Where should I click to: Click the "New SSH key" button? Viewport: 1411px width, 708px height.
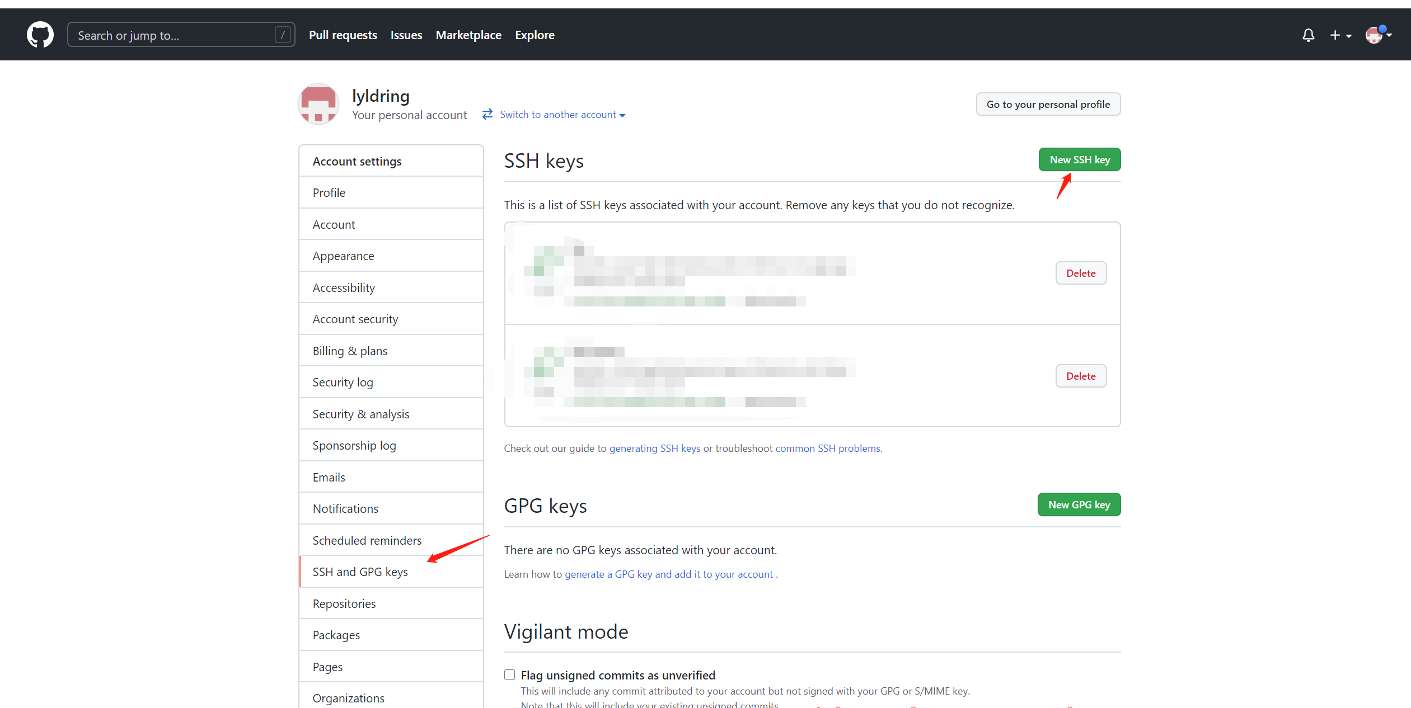click(1079, 159)
